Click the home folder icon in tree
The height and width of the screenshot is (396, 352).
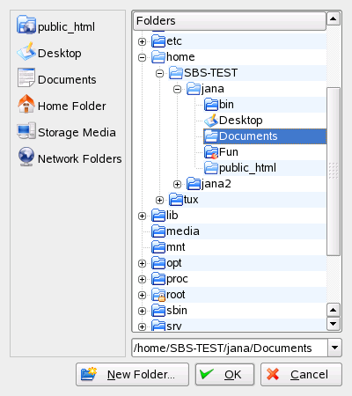(158, 57)
